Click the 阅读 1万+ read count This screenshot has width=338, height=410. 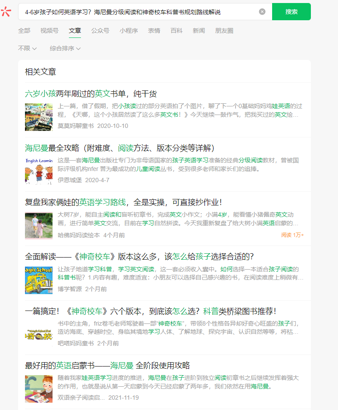(292, 235)
